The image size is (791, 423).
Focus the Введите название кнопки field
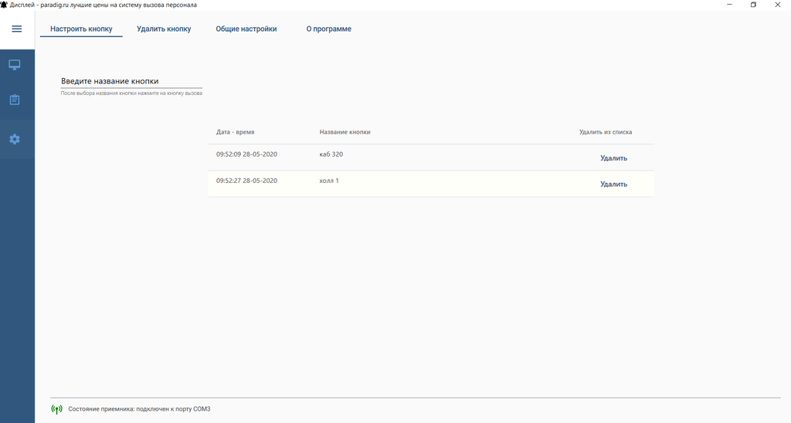(x=131, y=81)
